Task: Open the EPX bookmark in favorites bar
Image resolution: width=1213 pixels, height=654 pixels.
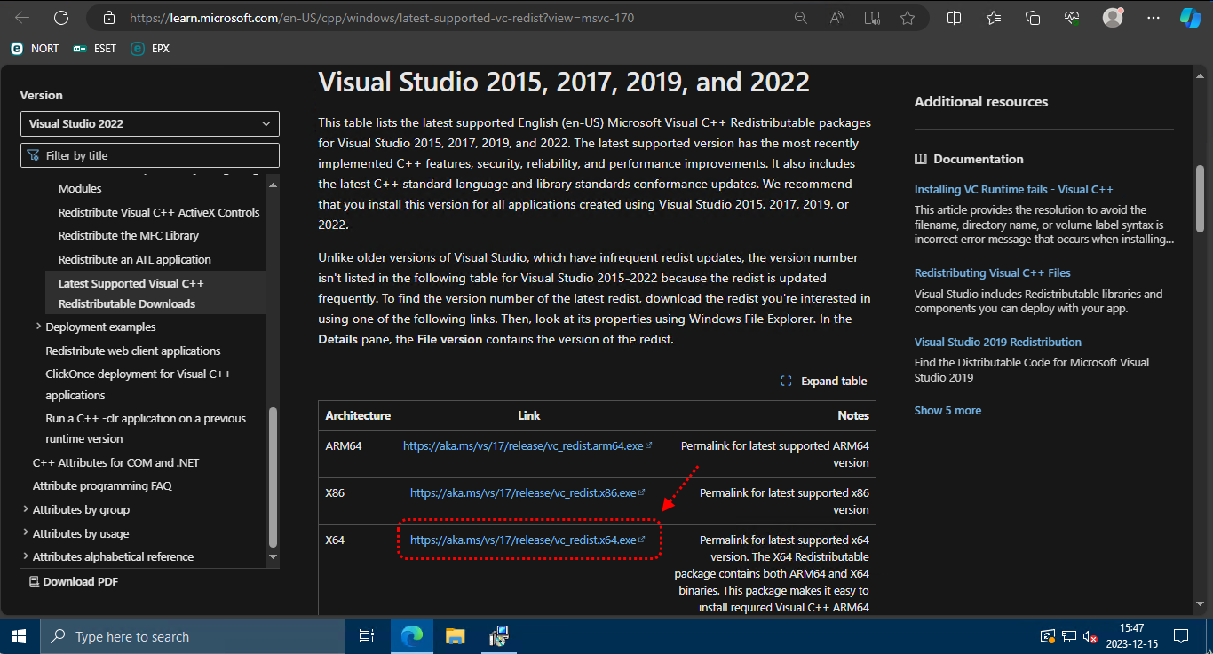Action: (150, 49)
